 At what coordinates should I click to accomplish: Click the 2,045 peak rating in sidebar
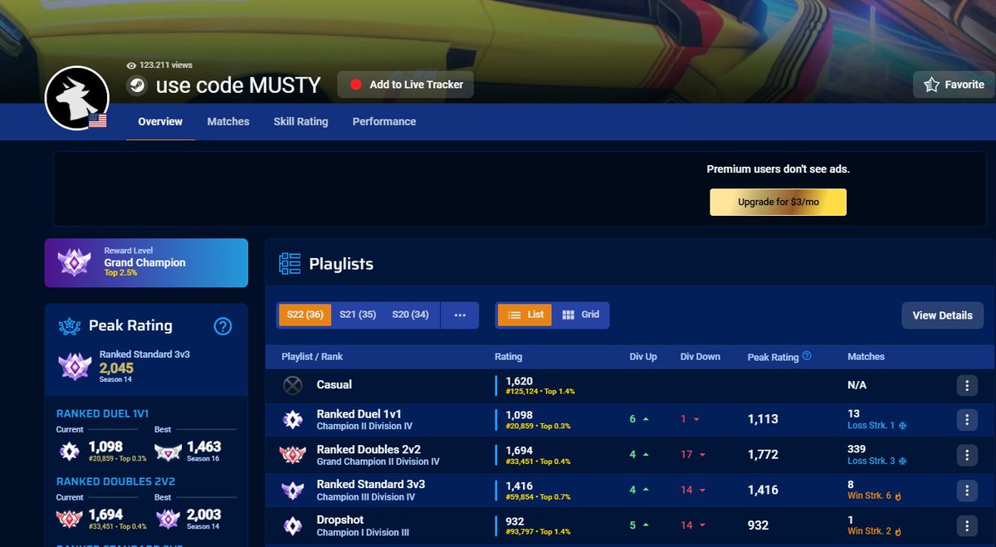pos(116,368)
